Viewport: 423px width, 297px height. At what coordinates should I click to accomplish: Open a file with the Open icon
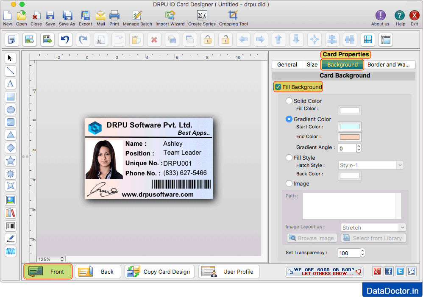click(21, 15)
